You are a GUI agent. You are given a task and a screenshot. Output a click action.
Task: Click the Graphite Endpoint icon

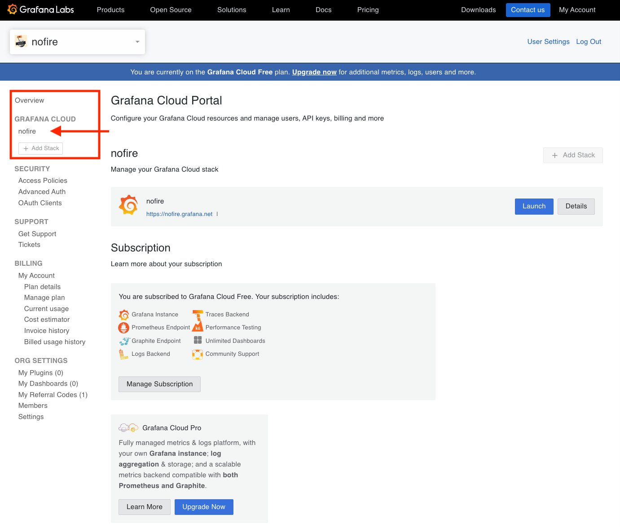tap(124, 341)
